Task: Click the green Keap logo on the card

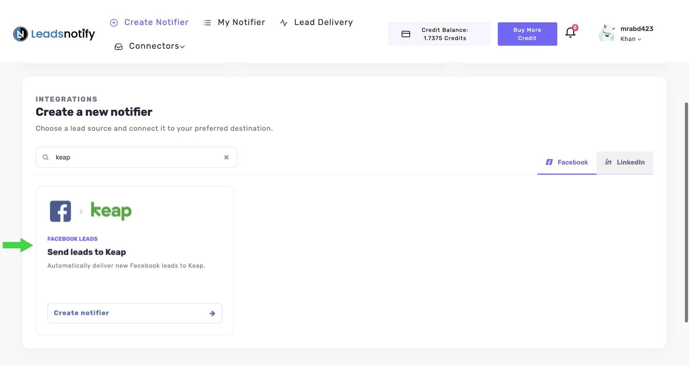Action: click(111, 211)
